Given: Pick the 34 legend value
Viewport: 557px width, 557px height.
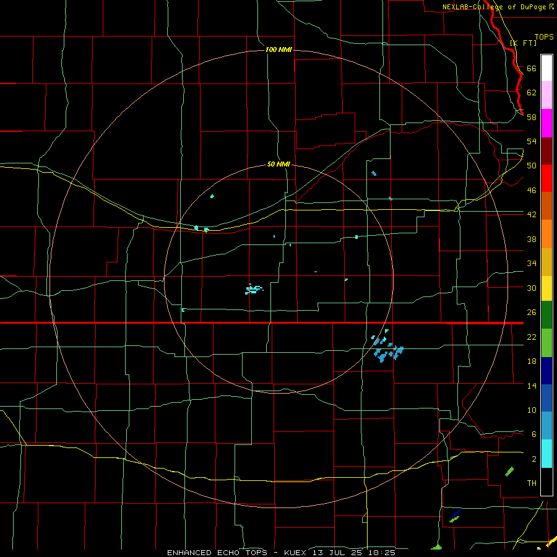Looking at the screenshot, I should [x=532, y=264].
